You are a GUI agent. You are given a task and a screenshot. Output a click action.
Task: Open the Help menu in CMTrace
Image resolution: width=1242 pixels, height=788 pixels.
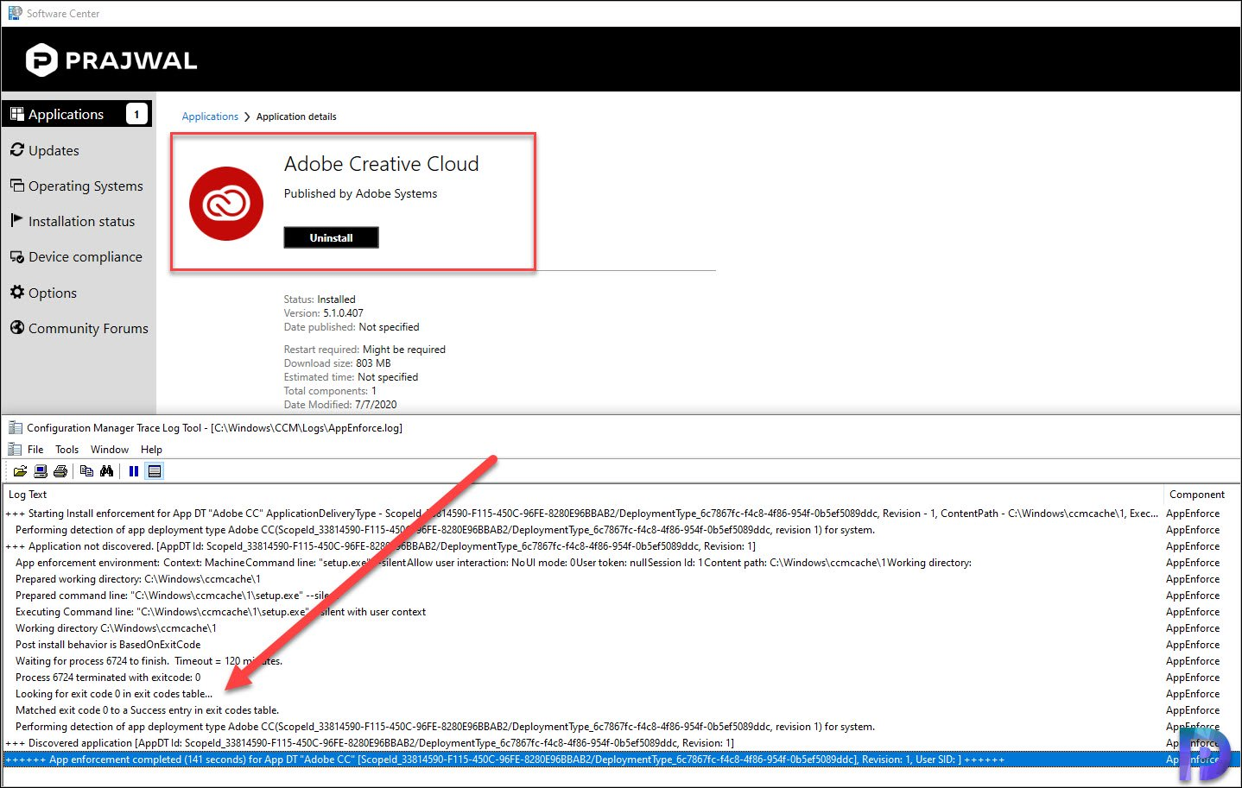click(151, 450)
